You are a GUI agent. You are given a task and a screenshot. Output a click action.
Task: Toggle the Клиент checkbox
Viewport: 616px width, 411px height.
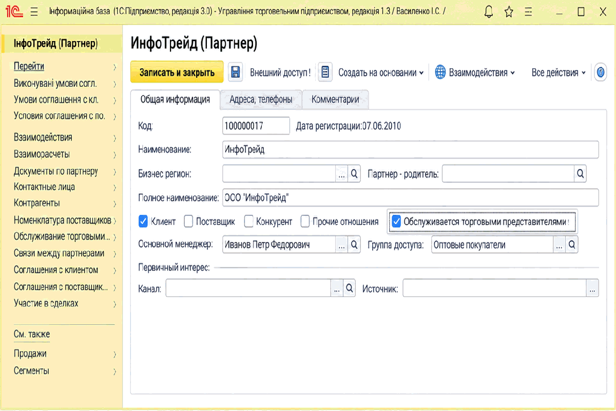143,221
